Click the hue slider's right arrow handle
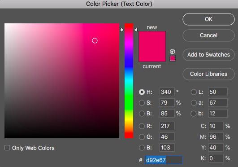This screenshot has width=238, height=167. click(x=136, y=30)
